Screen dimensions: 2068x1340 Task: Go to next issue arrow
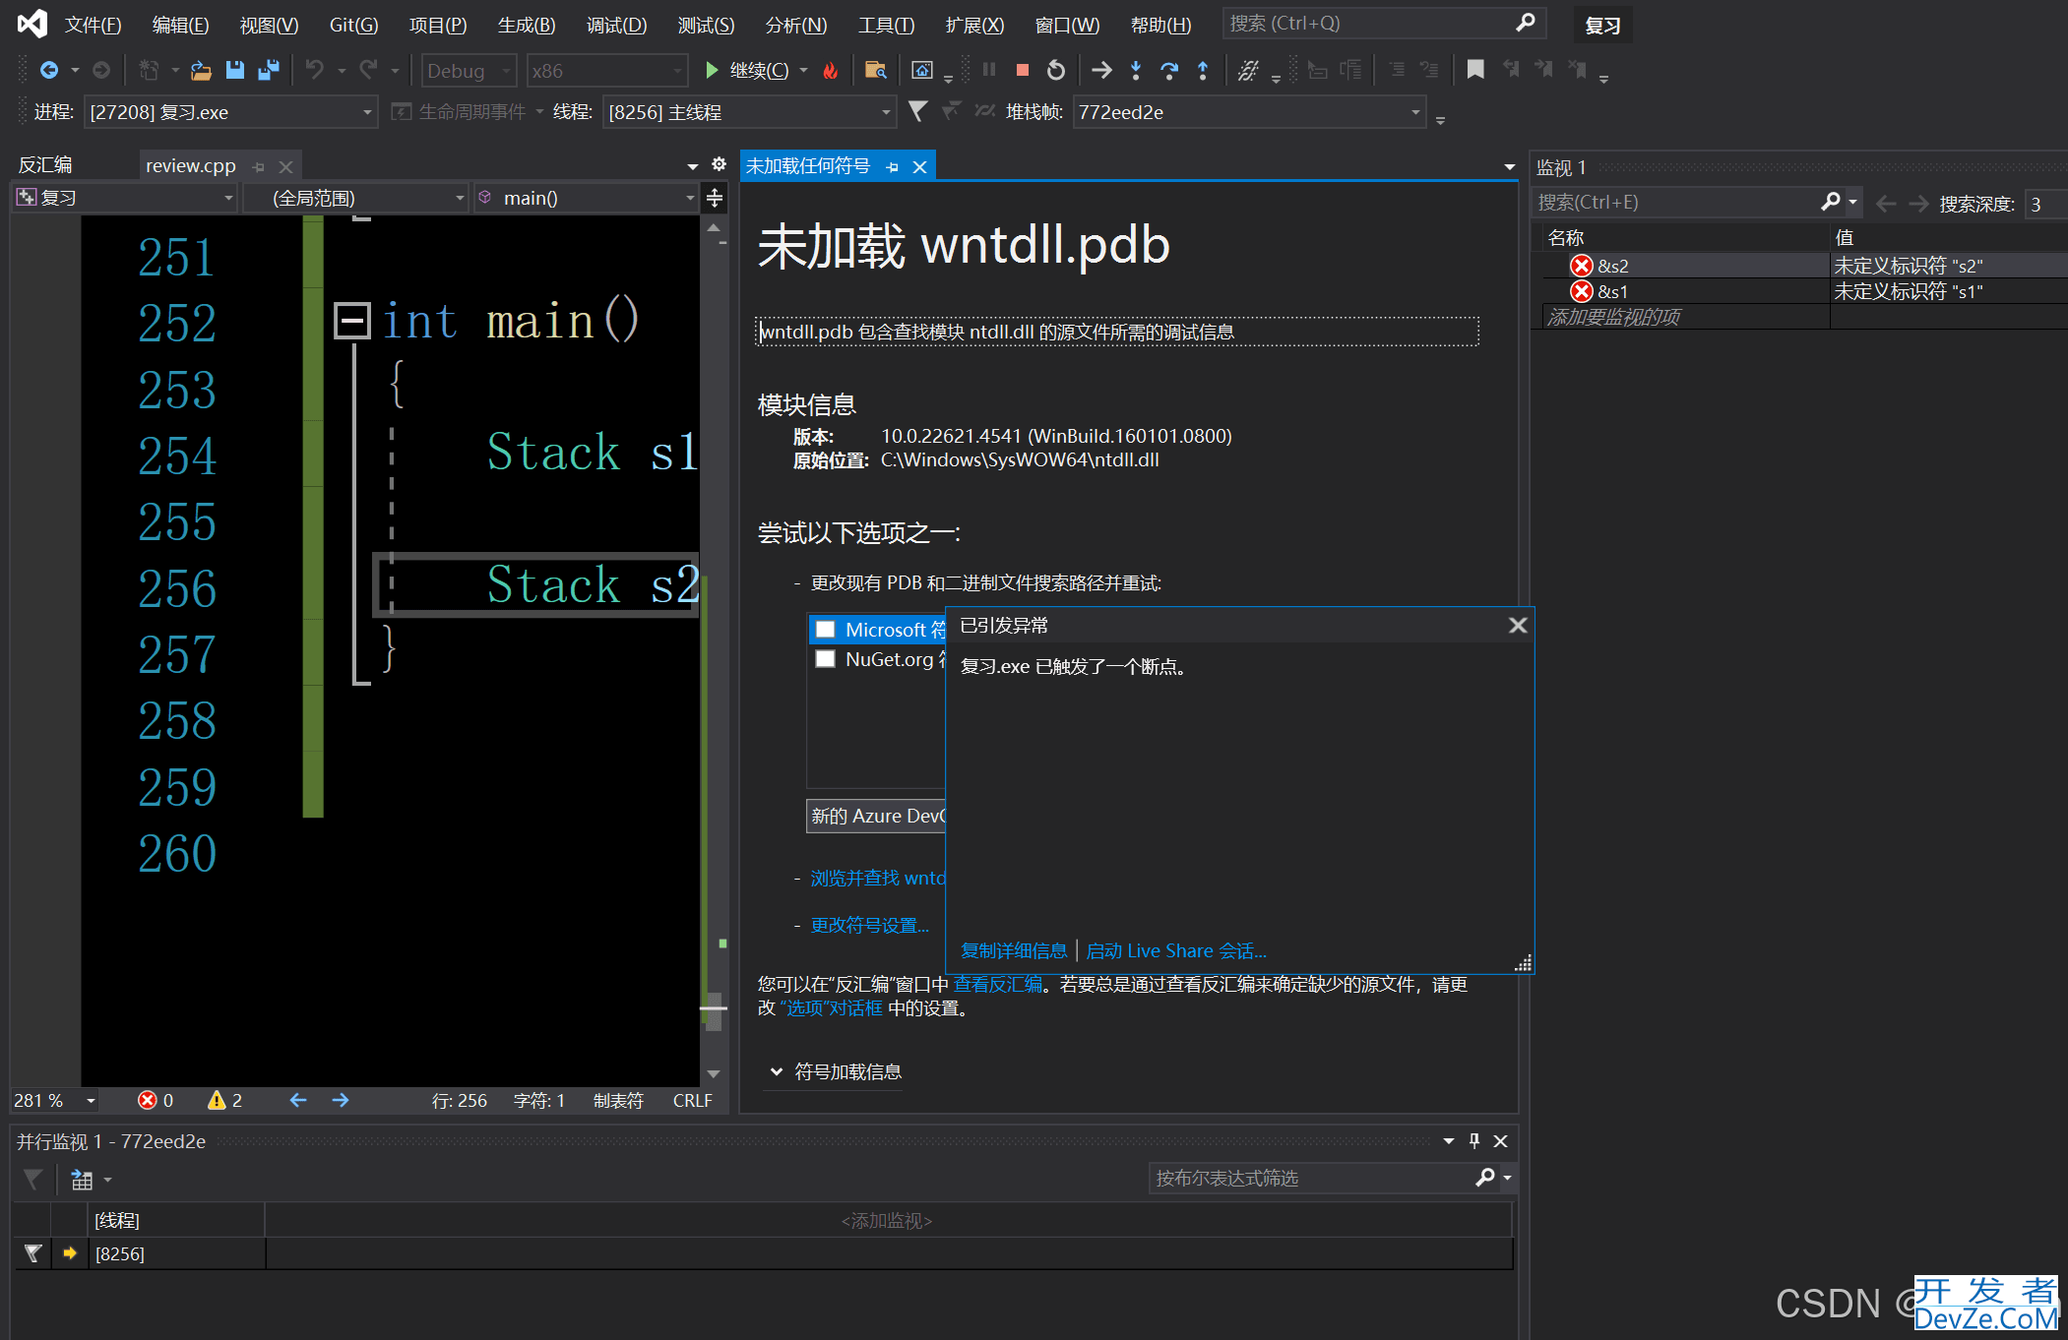click(x=341, y=1100)
